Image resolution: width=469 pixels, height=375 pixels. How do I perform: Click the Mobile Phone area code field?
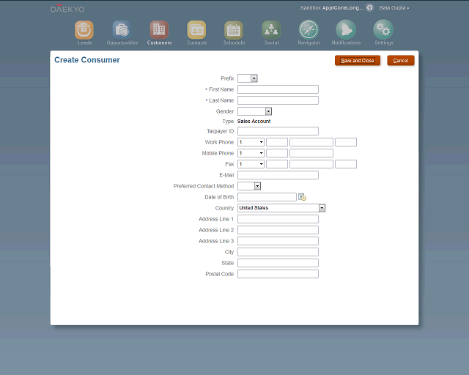(x=277, y=153)
